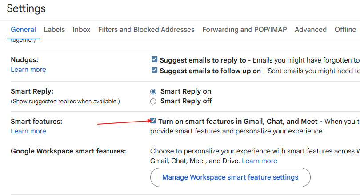Switch to the Labels tab
This screenshot has height=196, width=360.
click(54, 30)
